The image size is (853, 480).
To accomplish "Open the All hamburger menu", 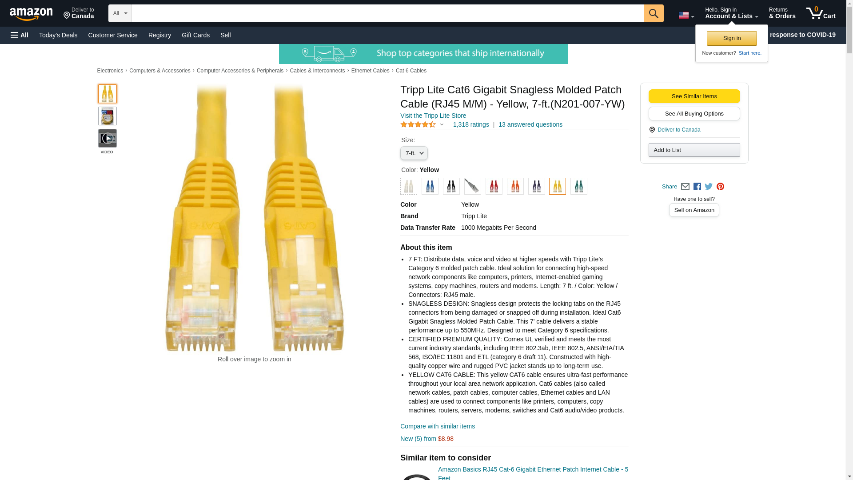I will pos(20,35).
